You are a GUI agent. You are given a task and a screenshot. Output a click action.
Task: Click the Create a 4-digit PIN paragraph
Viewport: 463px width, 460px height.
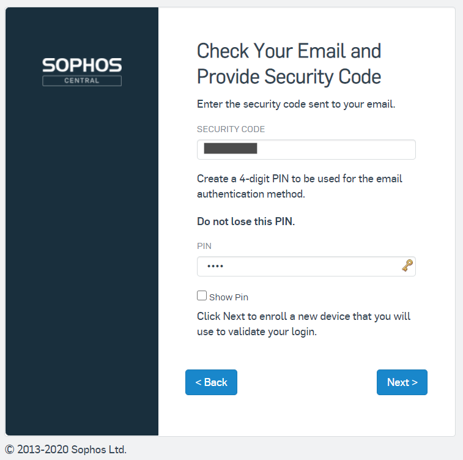[x=300, y=187]
